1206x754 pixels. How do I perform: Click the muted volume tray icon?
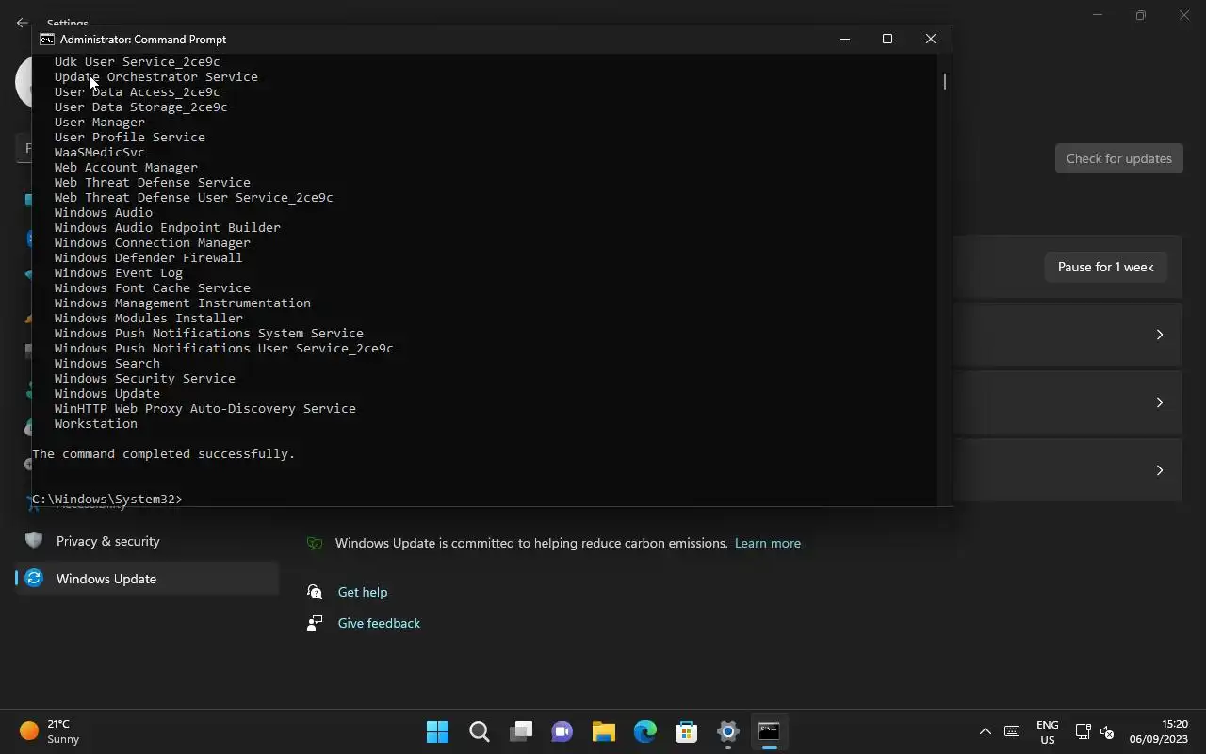(x=1107, y=731)
